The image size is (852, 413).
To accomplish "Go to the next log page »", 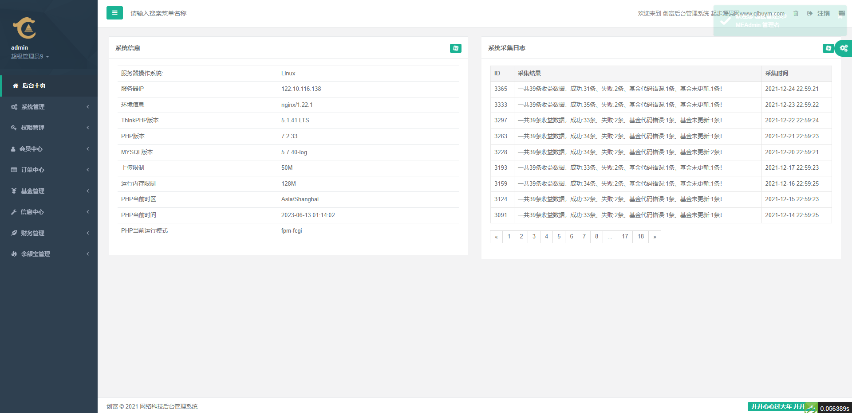I will pos(655,237).
